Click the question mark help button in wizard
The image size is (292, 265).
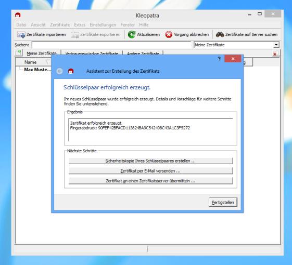click(219, 59)
